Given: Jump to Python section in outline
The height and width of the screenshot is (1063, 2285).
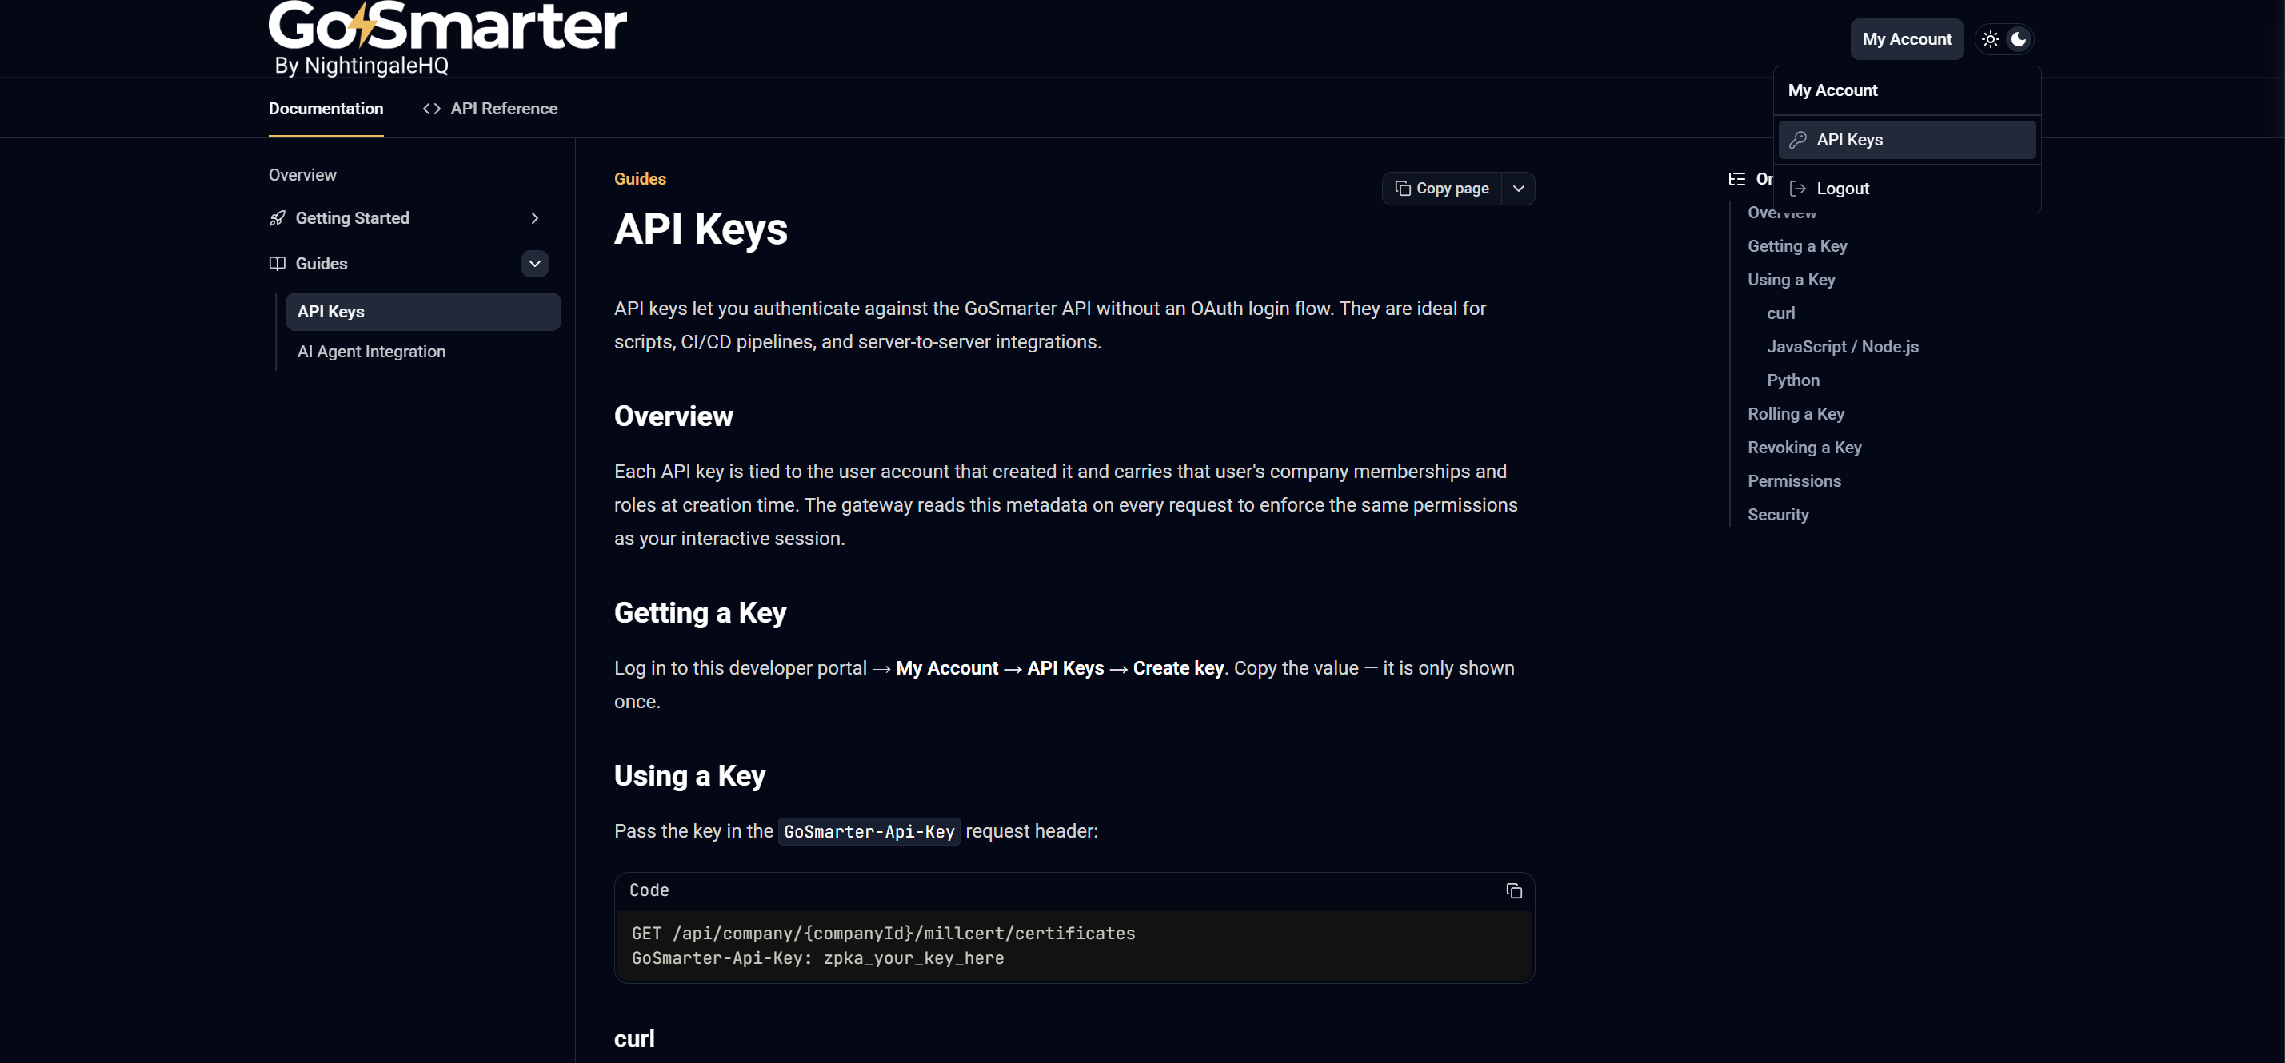Looking at the screenshot, I should click(x=1792, y=381).
